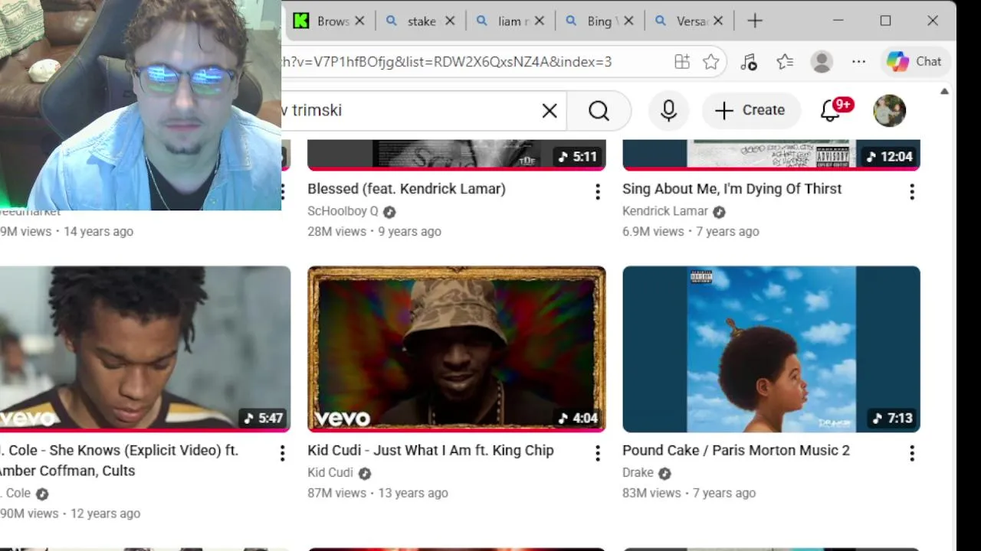981x551 pixels.
Task: Open Pound Cake / Paris Morton Music 2 title
Action: [736, 451]
